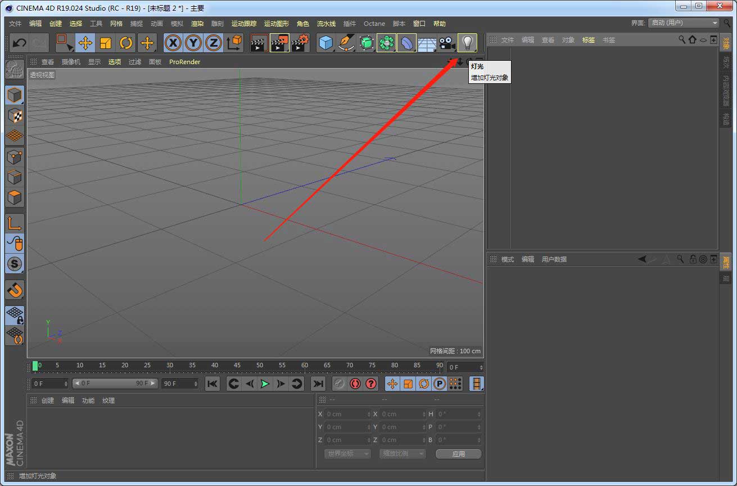Go to end of animation
The height and width of the screenshot is (486, 737).
[318, 384]
